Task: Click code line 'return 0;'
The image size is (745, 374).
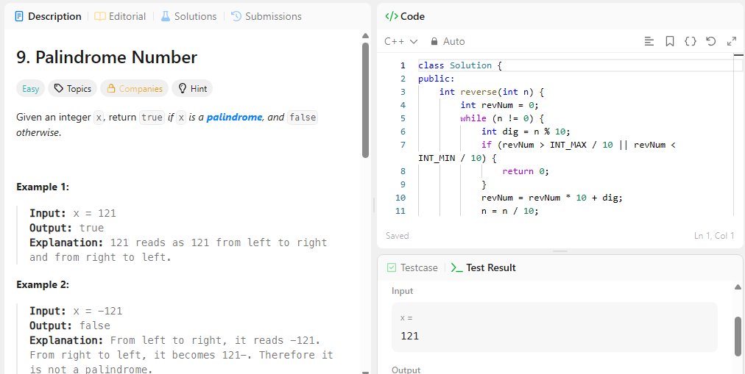Action: [x=526, y=172]
